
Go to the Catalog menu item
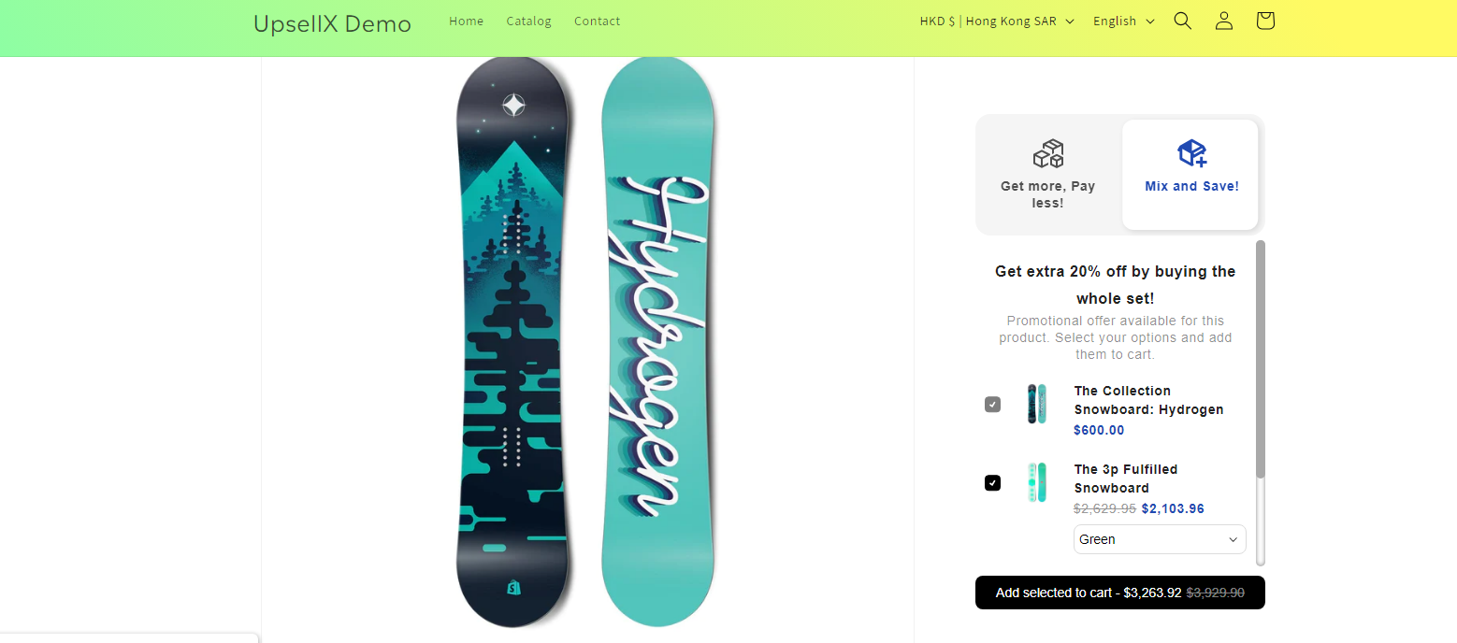529,21
